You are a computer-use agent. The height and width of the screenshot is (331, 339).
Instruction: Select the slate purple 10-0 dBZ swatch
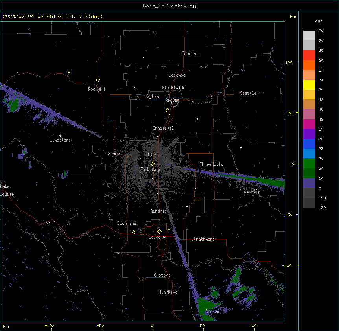click(309, 183)
